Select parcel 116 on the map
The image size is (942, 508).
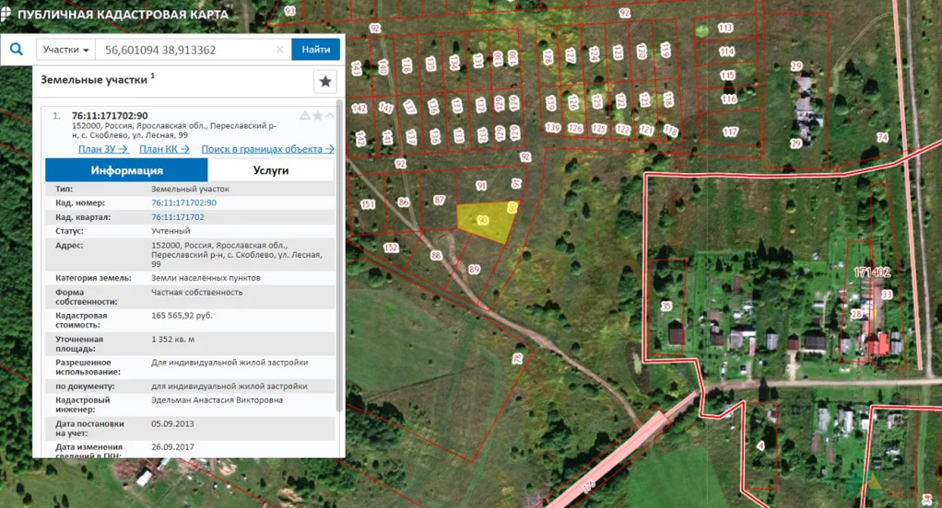(729, 99)
